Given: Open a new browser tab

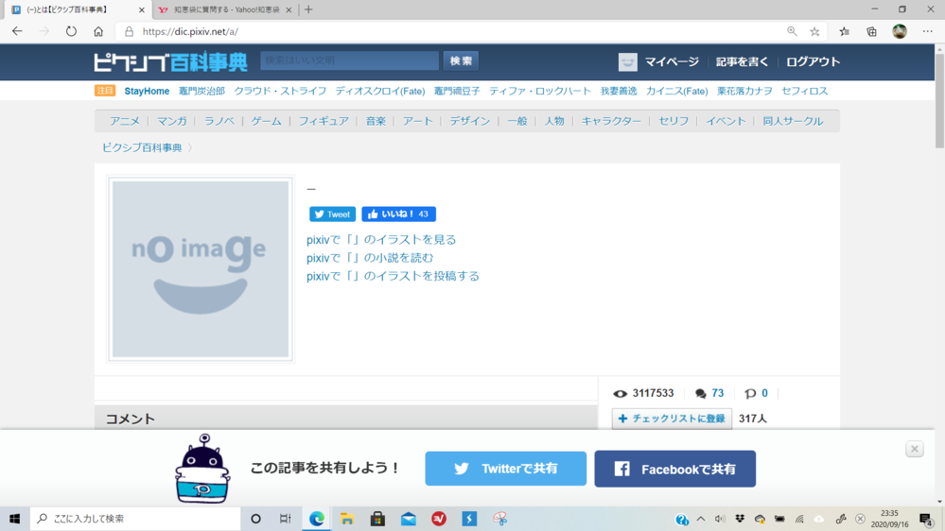Looking at the screenshot, I should coord(308,9).
